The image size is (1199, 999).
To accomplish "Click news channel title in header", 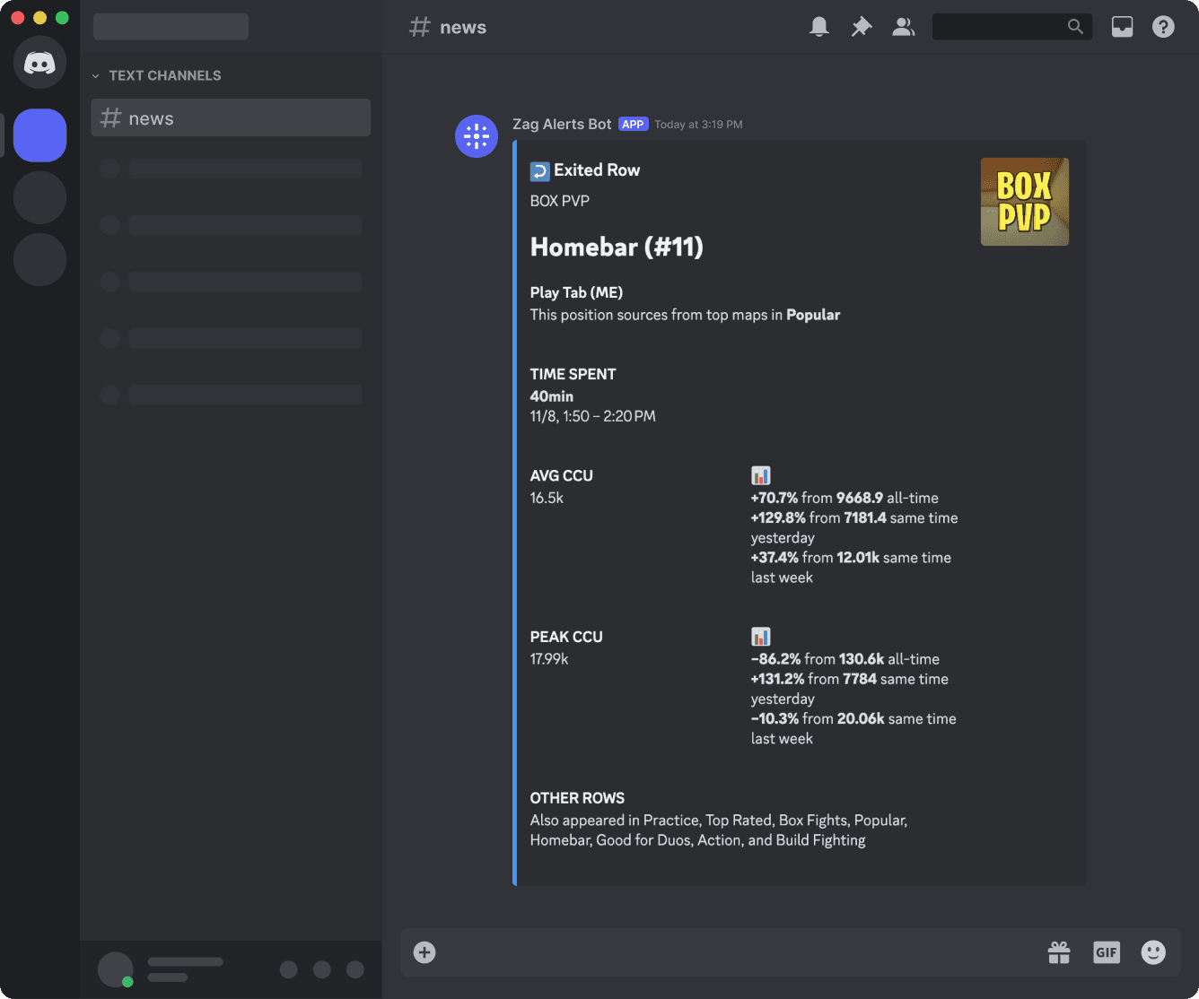I will tap(463, 27).
